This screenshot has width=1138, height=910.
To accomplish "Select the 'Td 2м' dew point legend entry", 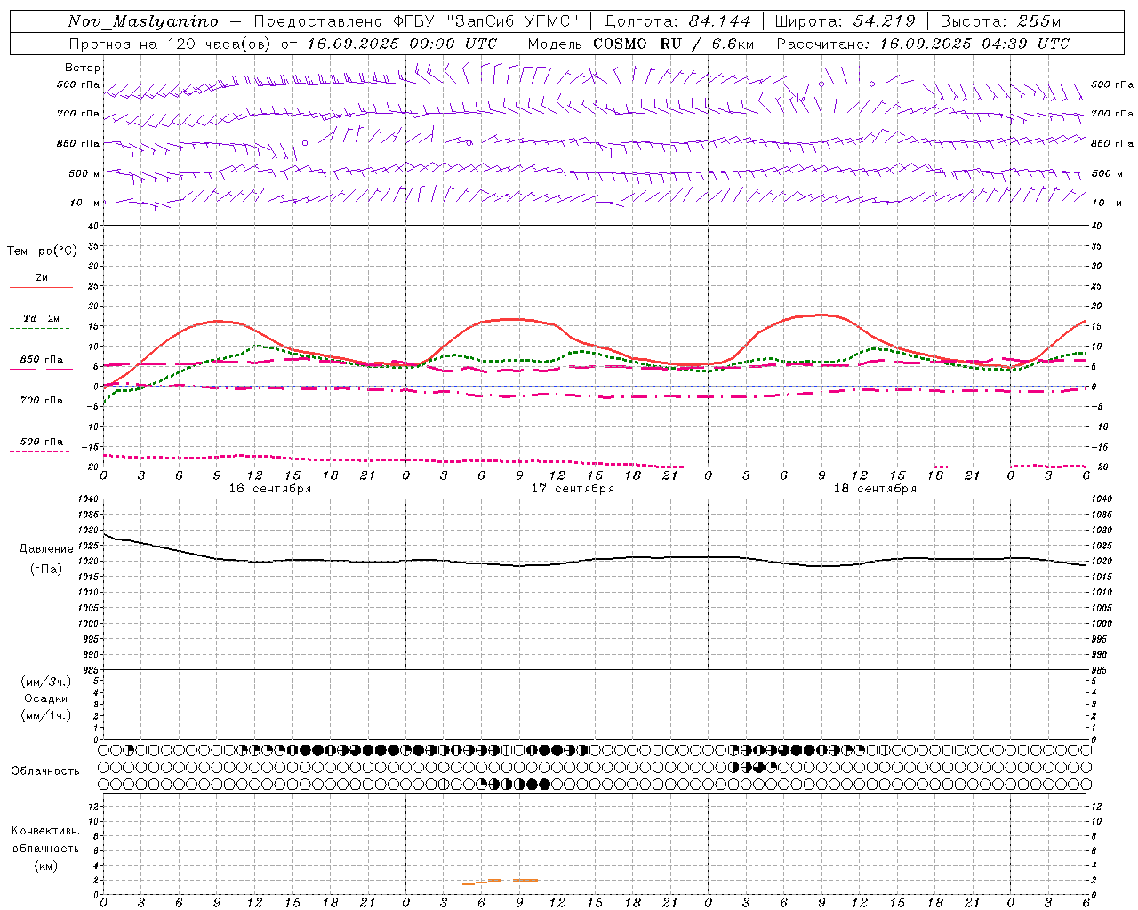I will tap(42, 318).
